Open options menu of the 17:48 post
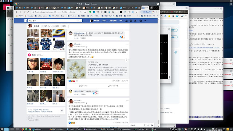This screenshot has width=233, height=131. (x=127, y=100)
